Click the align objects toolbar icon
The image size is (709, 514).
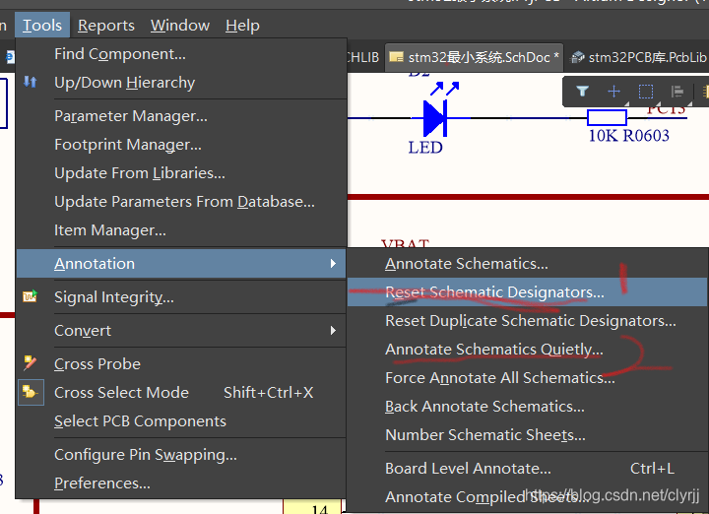click(677, 92)
